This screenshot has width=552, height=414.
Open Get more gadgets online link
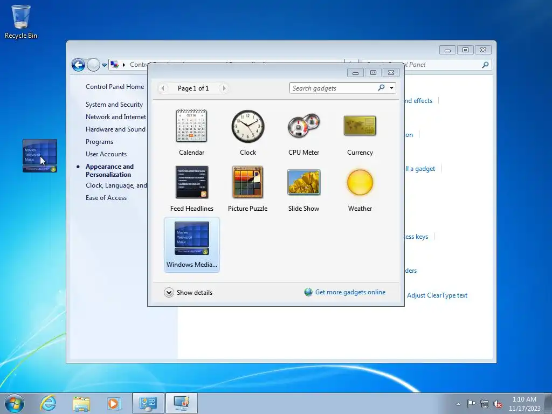[x=350, y=292]
